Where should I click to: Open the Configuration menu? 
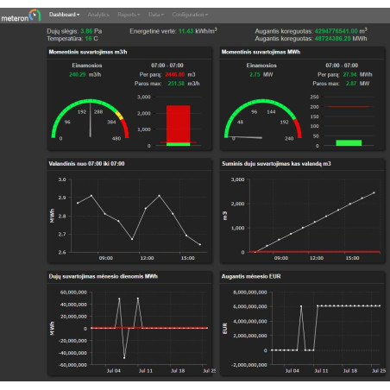190,15
